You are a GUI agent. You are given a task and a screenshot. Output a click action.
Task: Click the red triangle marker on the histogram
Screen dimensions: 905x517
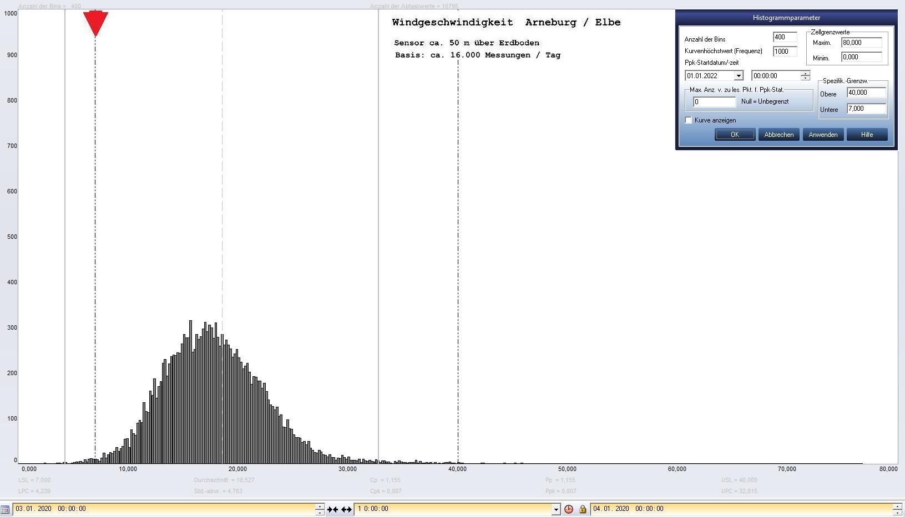(x=95, y=23)
